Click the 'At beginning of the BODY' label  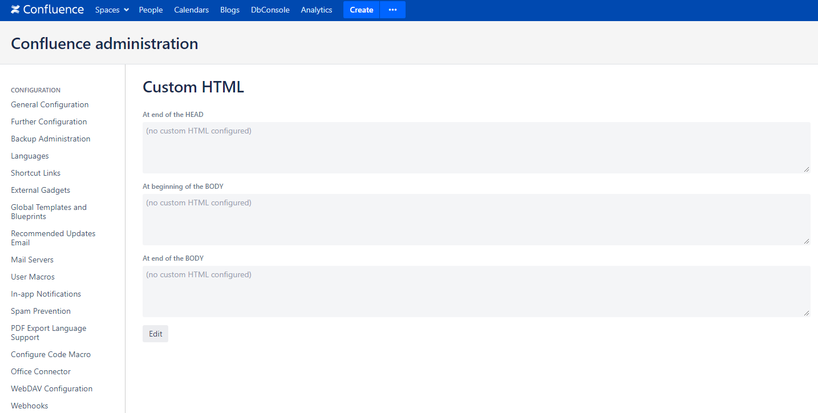183,187
